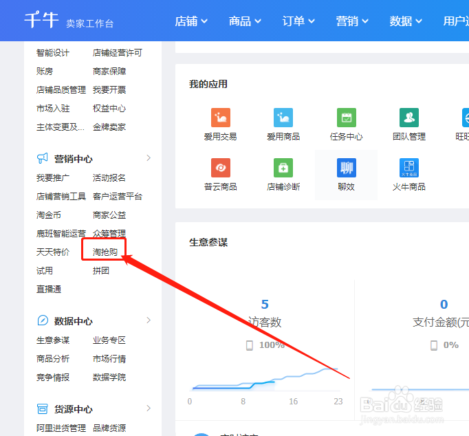Open 众筹管理 link
469x436 pixels.
[x=109, y=233]
